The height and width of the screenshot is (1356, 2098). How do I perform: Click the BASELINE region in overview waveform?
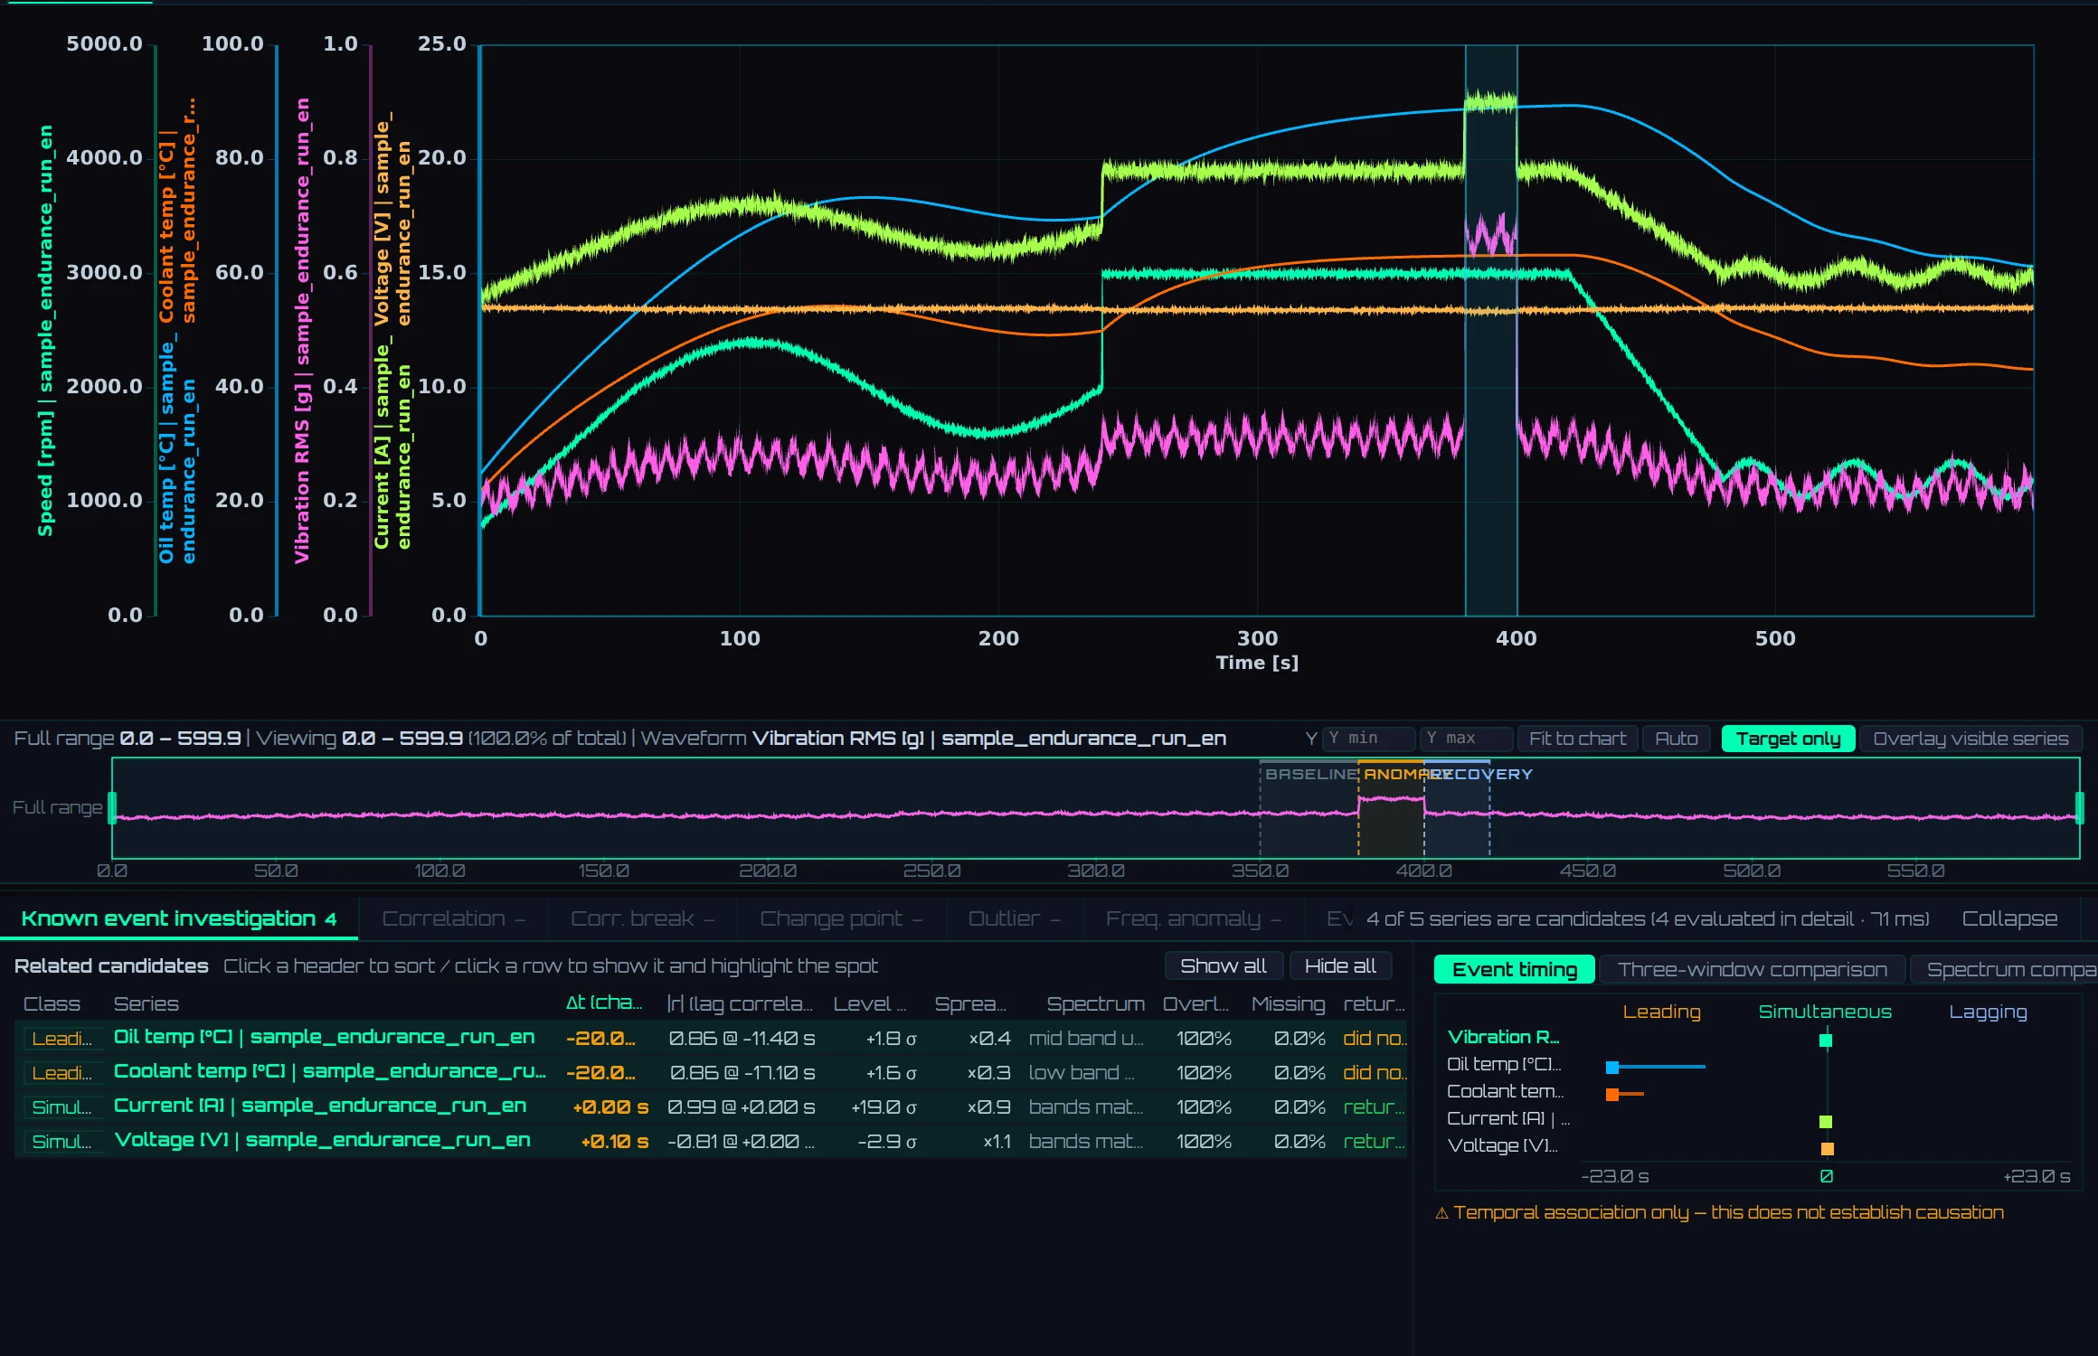pyautogui.click(x=1309, y=809)
